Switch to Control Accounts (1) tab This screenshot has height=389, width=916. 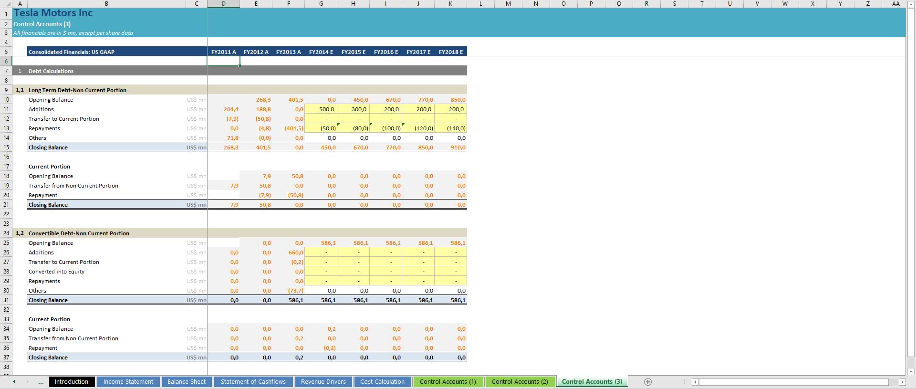click(448, 382)
